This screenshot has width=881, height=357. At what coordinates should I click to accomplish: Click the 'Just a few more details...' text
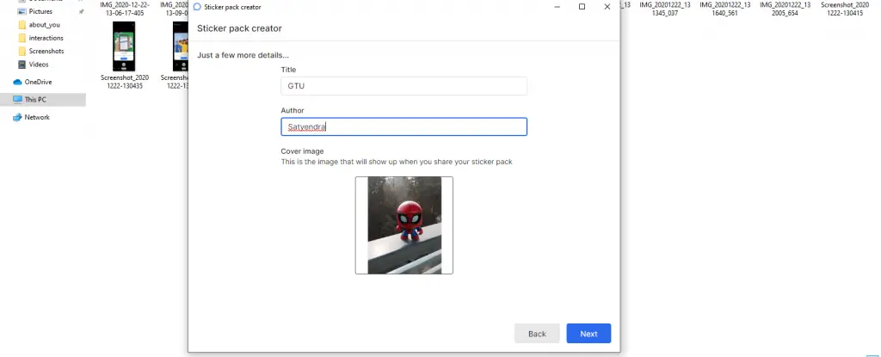[243, 55]
